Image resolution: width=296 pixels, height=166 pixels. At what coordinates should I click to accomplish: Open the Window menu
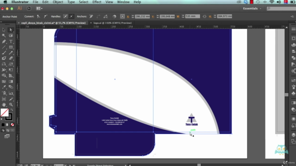pos(123,2)
